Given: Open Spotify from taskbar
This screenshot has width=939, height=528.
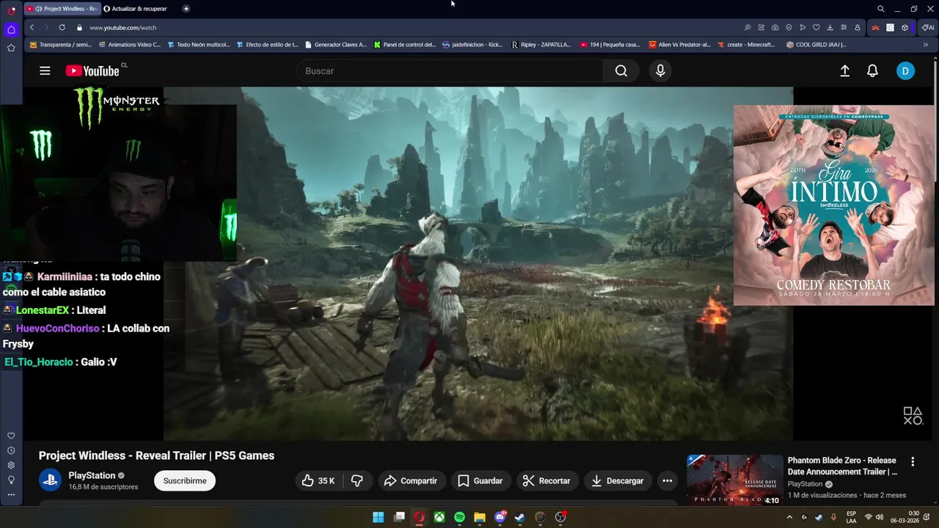Looking at the screenshot, I should pos(459,517).
